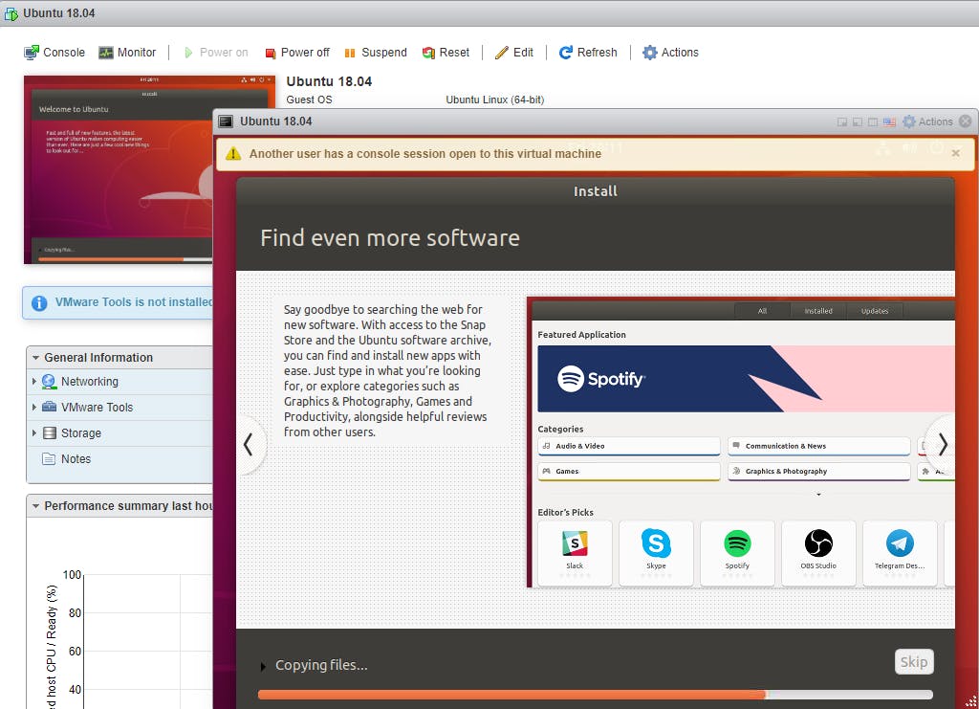This screenshot has height=709, width=979.
Task: Expand the VMware Tools row
Action: (x=33, y=408)
